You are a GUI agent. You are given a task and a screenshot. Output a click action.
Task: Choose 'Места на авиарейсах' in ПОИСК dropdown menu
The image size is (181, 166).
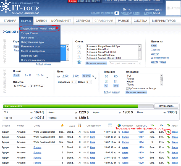tap(40, 51)
